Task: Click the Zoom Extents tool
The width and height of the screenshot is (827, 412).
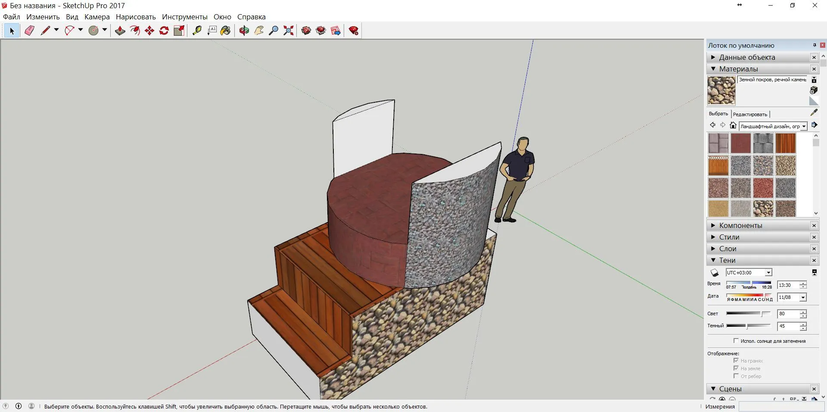Action: coord(289,31)
